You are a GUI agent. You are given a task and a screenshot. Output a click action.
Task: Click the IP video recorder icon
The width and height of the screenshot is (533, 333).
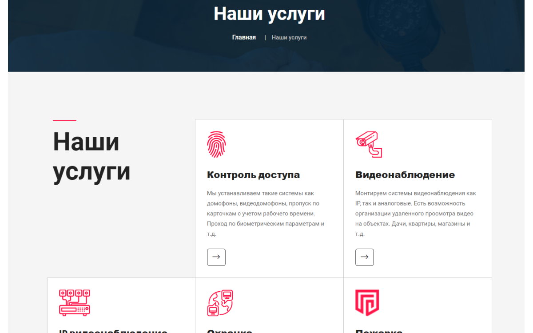click(x=75, y=302)
